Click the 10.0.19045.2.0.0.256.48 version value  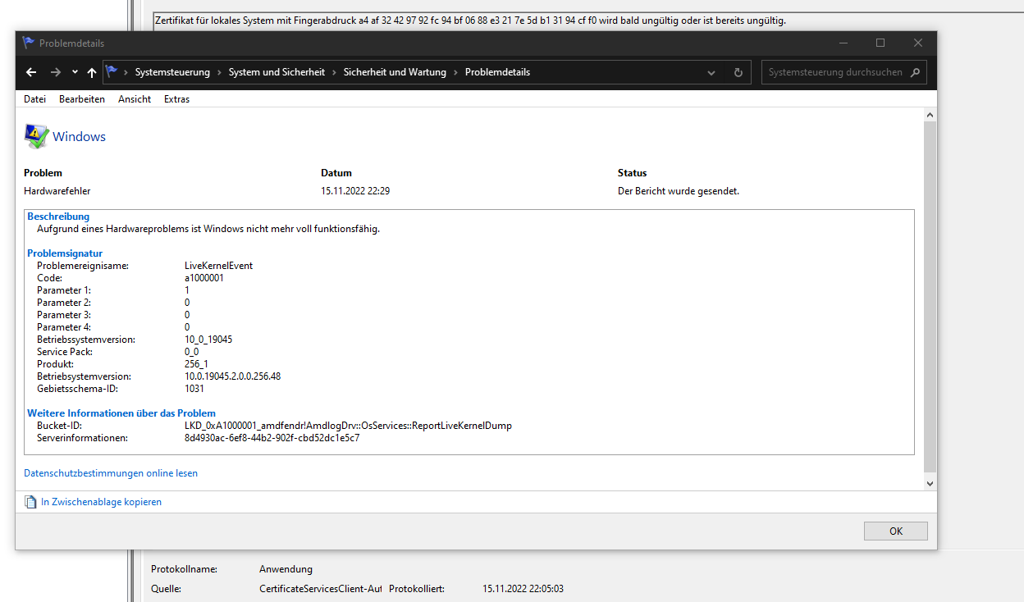tap(232, 376)
